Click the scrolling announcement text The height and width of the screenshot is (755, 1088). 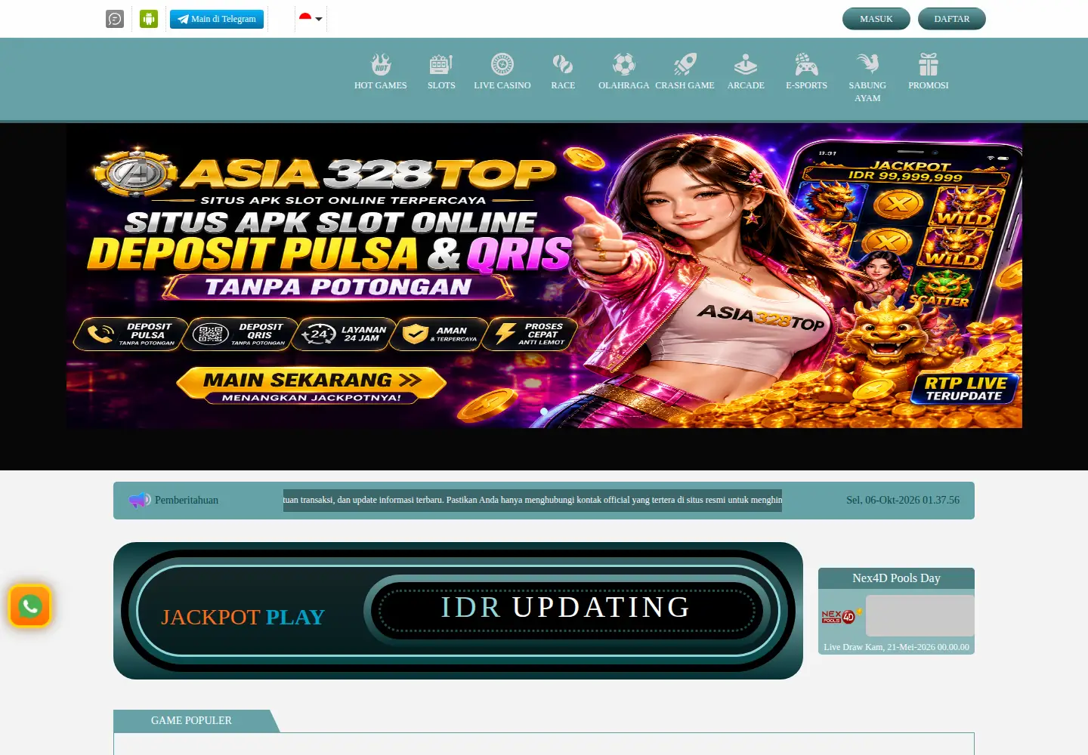pyautogui.click(x=533, y=500)
